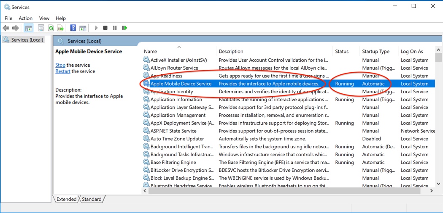
Task: Click gear icon of Application Management row
Action: [146, 115]
